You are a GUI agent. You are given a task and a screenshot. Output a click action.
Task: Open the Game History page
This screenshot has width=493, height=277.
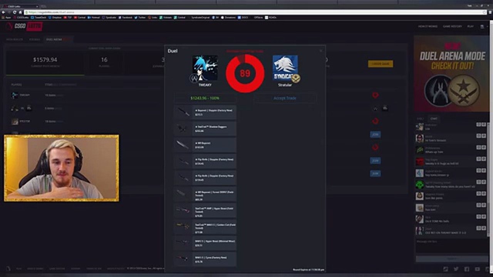point(452,27)
